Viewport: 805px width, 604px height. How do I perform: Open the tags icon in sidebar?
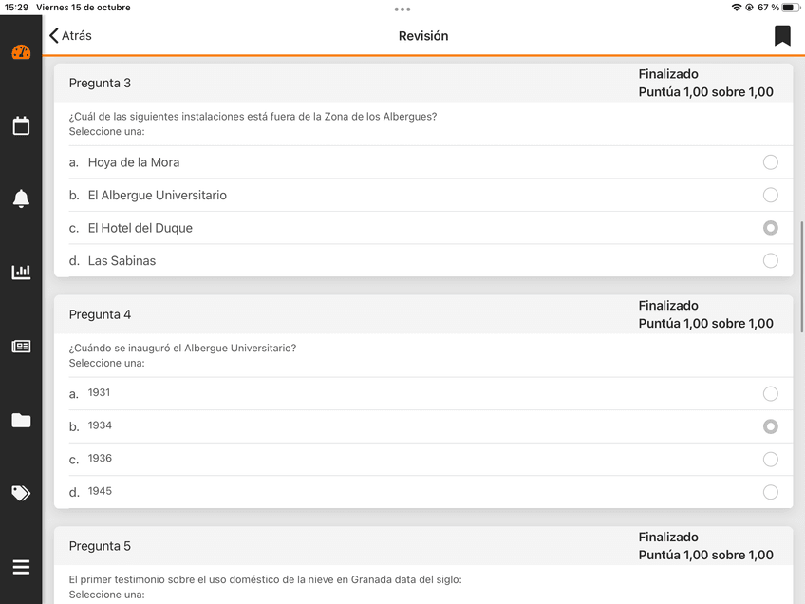[x=21, y=493]
